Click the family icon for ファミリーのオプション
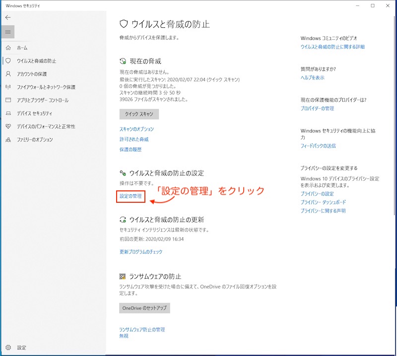Screen dimensions: 397x356 coord(8,139)
